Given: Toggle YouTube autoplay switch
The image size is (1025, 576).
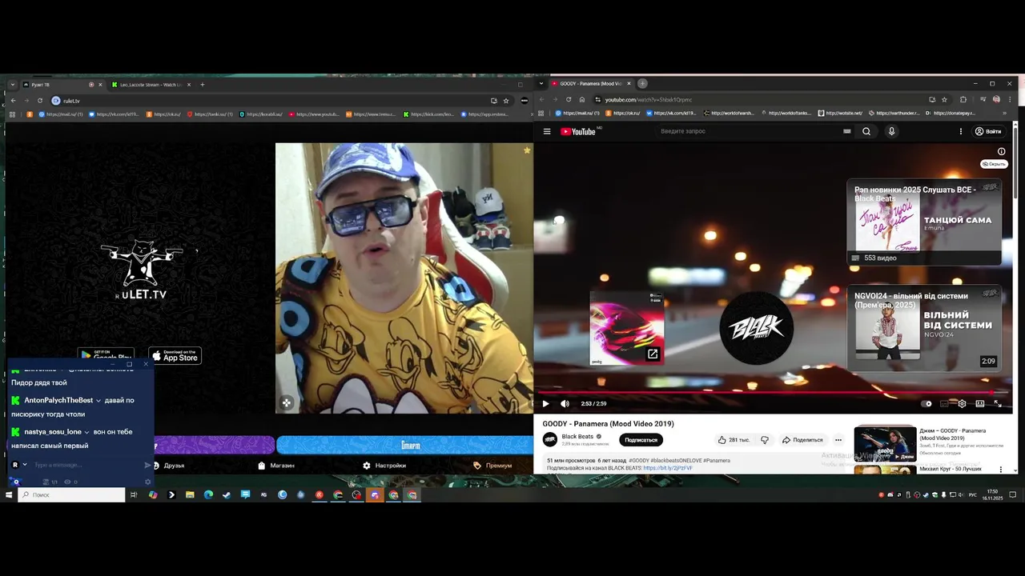Looking at the screenshot, I should (x=927, y=404).
